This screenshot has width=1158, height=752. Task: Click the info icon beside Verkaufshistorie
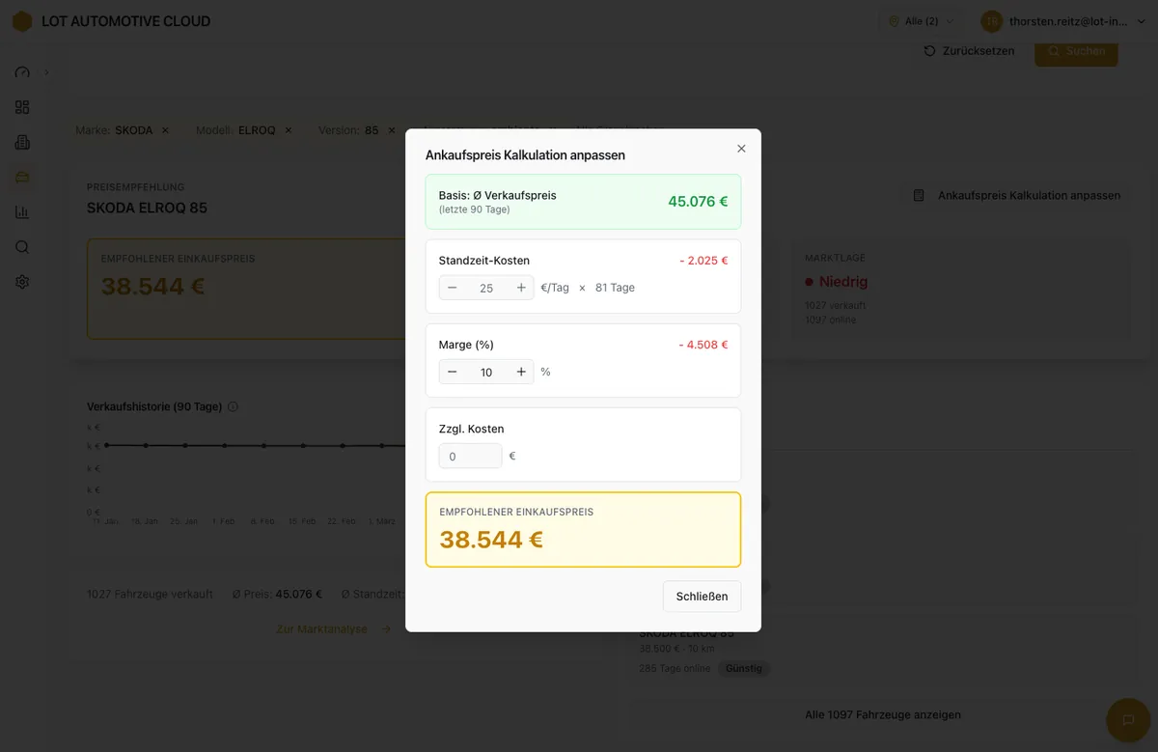point(233,406)
